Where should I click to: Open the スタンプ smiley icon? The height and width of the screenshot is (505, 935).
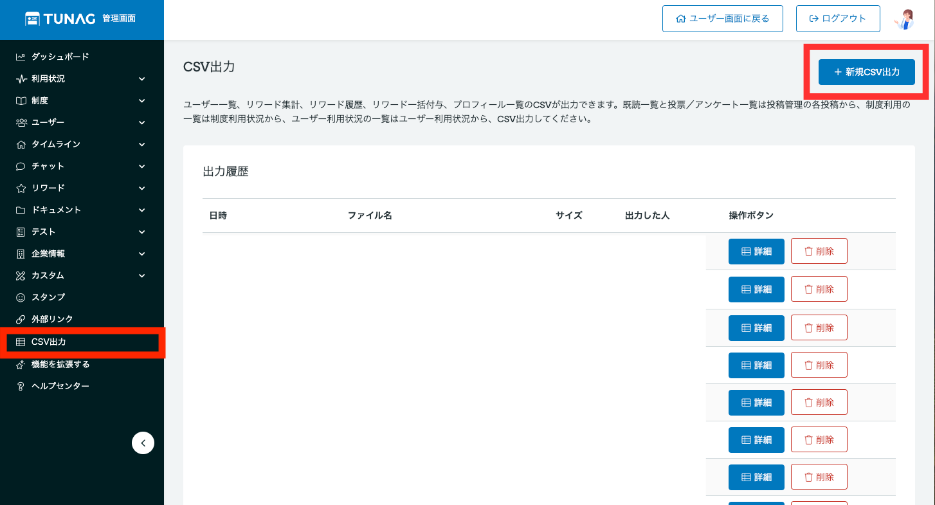[x=21, y=297]
